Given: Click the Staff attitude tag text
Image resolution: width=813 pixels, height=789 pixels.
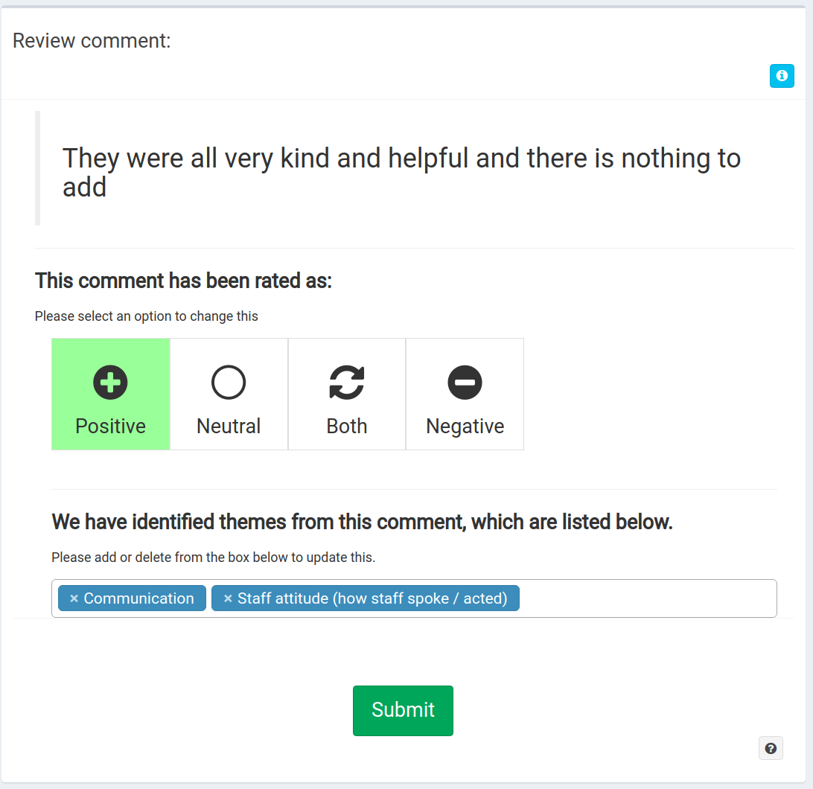Looking at the screenshot, I should tap(372, 598).
